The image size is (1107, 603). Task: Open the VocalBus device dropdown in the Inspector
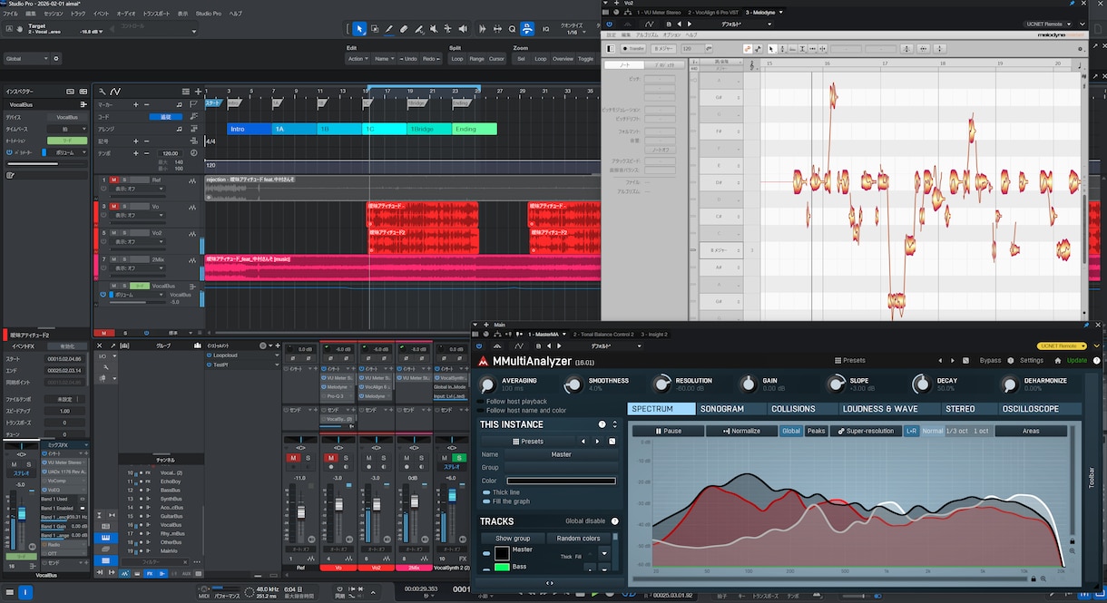click(x=67, y=117)
